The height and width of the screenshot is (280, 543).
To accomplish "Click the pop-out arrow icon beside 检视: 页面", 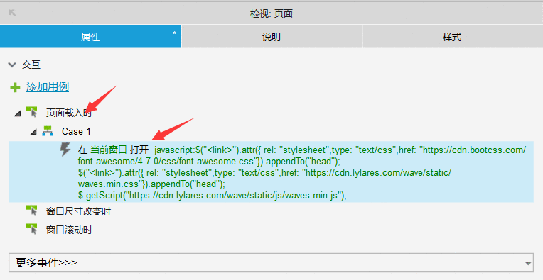I will (13, 13).
